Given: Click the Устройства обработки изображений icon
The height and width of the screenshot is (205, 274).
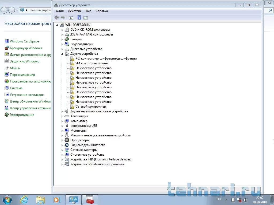Looking at the screenshot, I should click(x=67, y=164).
